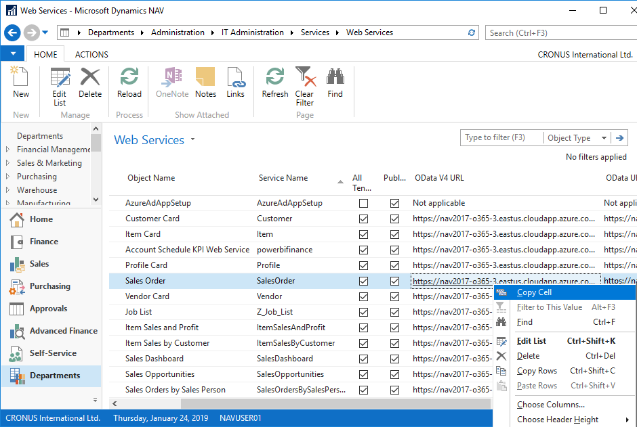Switch to the HOME ribbon tab

tap(45, 55)
